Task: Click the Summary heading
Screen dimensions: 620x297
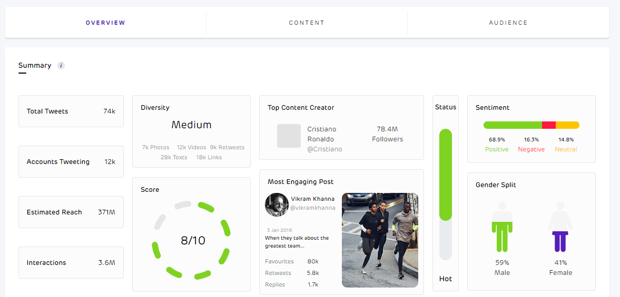Action: click(35, 66)
